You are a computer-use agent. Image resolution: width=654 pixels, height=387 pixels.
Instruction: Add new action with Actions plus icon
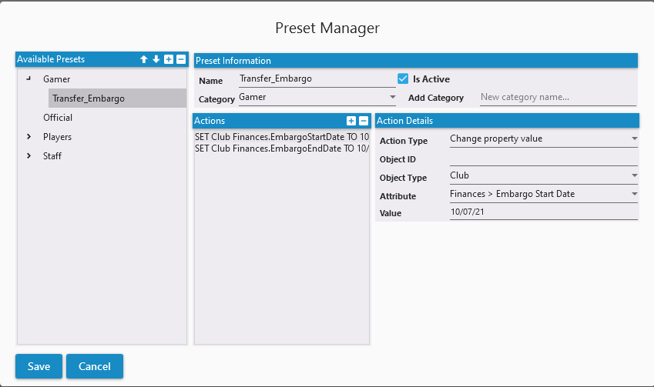(351, 121)
